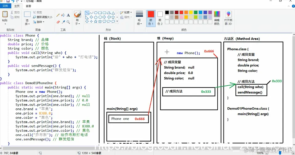The image size is (295, 155).
Task: Choose the Oval shape
Action: [x=96, y=13]
